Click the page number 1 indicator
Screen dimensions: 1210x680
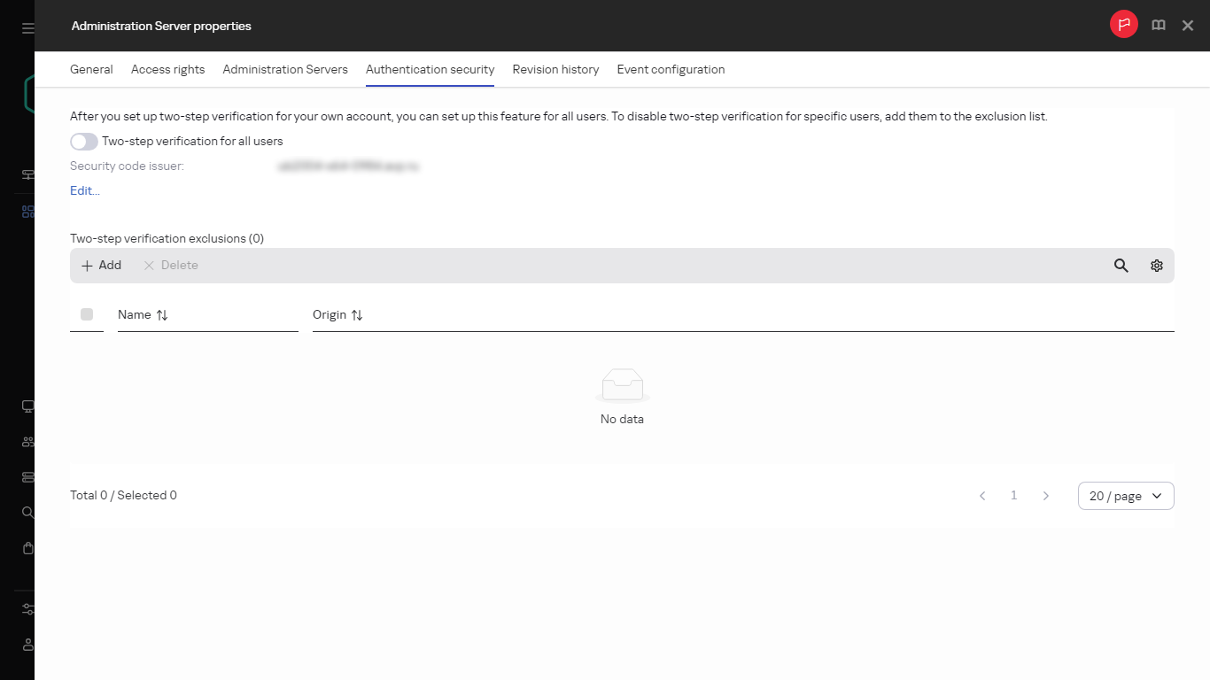click(x=1013, y=495)
